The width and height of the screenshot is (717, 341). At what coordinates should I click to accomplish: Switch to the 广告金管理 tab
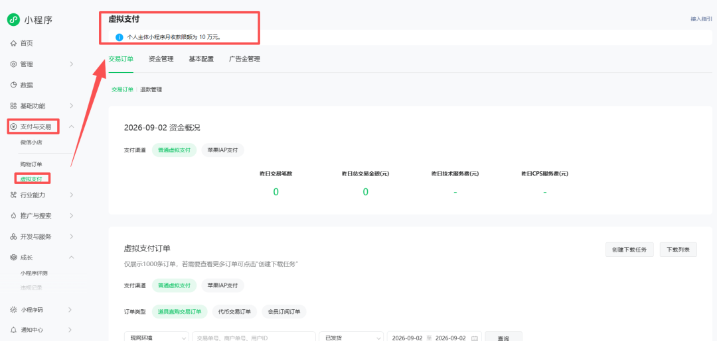pos(244,59)
